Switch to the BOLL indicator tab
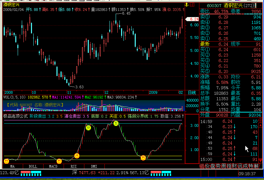Image resolution: width=264 pixels, height=180 pixels. (x=33, y=166)
